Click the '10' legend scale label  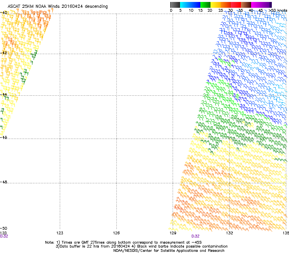(x=191, y=11)
